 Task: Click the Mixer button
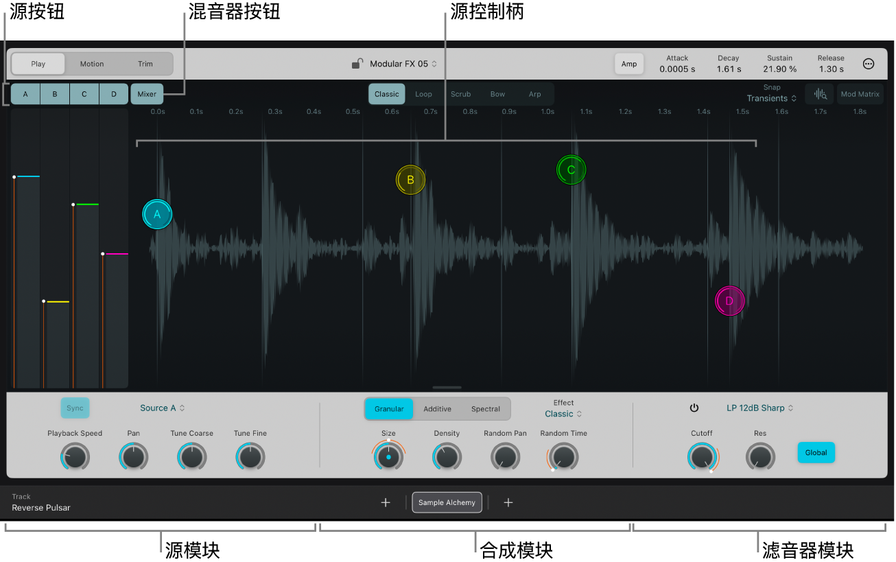click(147, 94)
